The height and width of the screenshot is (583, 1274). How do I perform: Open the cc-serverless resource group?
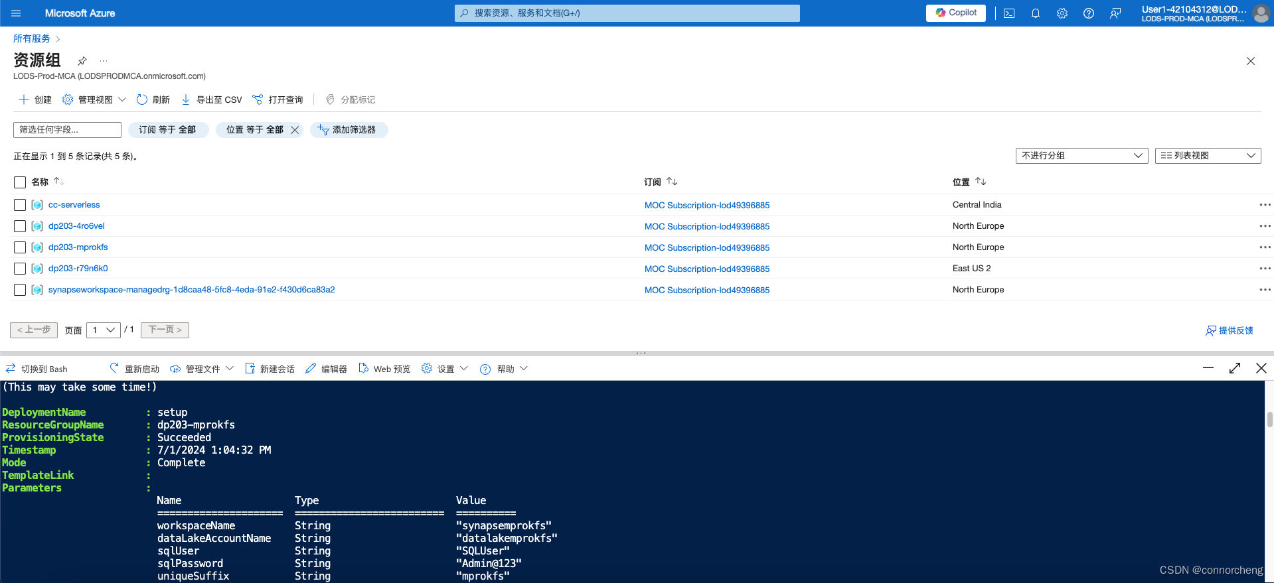point(74,205)
